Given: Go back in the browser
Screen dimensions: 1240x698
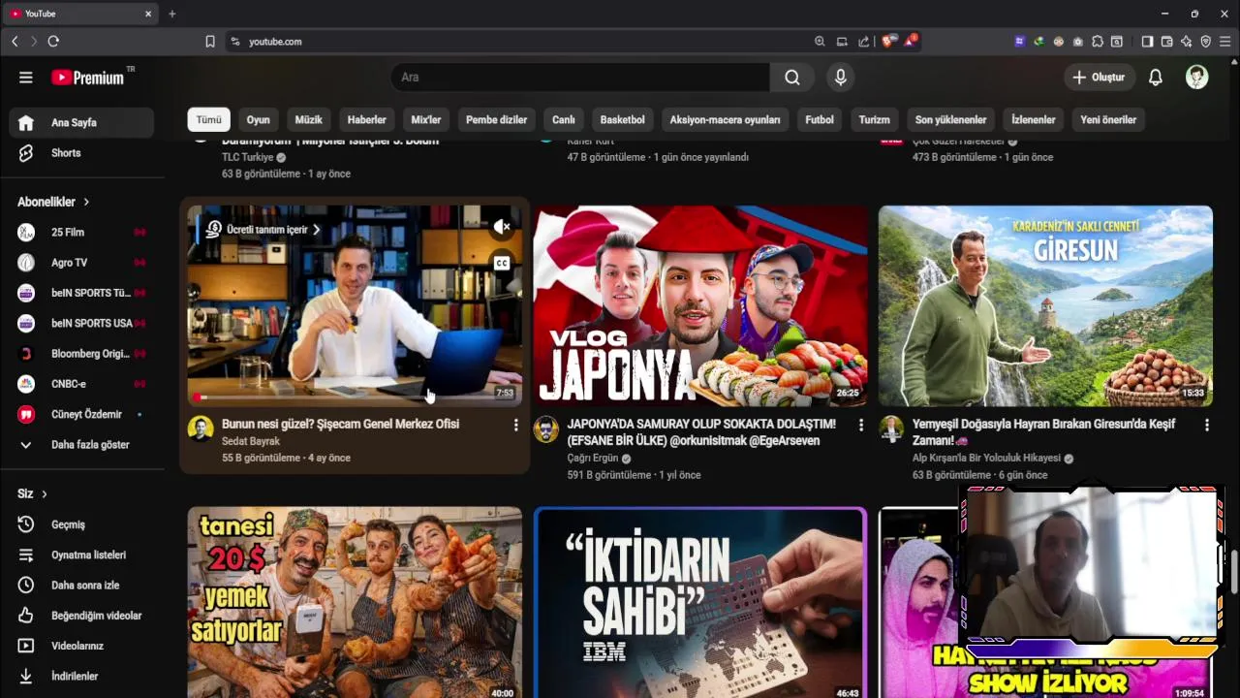Looking at the screenshot, I should pyautogui.click(x=15, y=42).
